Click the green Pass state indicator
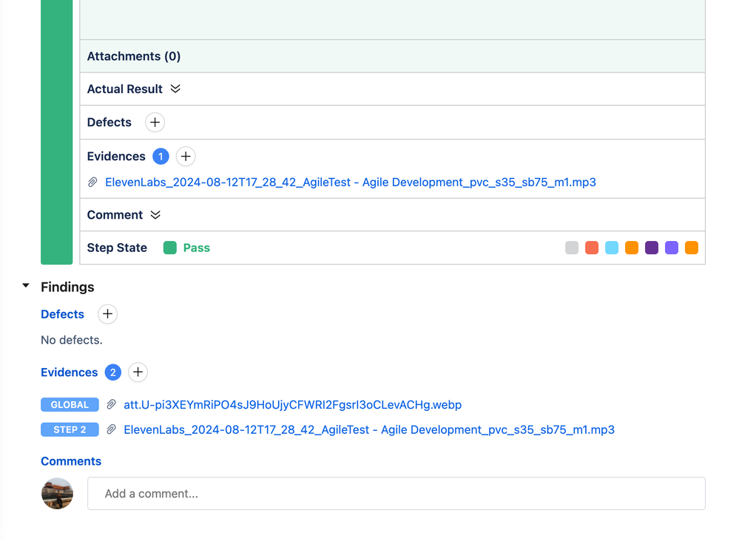Viewport: 739px width, 541px height. coord(169,248)
